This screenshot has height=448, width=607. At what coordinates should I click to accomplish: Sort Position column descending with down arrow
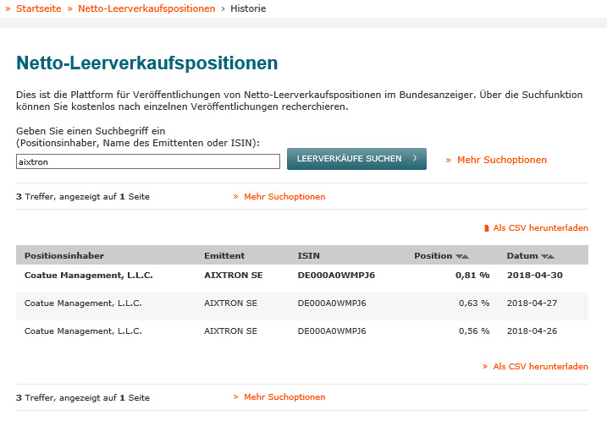point(459,256)
